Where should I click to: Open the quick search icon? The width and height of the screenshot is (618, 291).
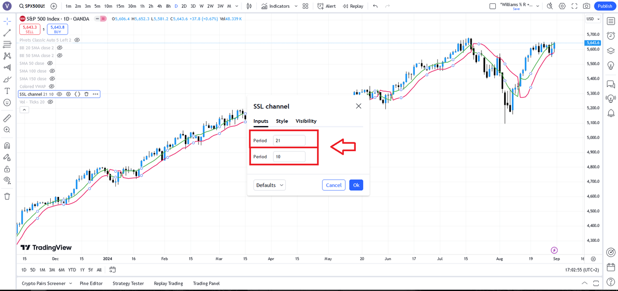pyautogui.click(x=550, y=6)
